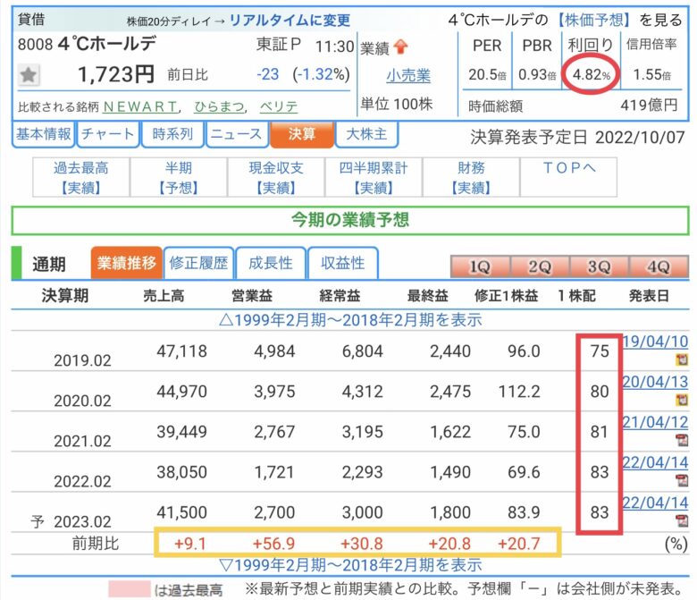Click the 業績 up-arrow icon
The height and width of the screenshot is (600, 697).
(x=401, y=47)
